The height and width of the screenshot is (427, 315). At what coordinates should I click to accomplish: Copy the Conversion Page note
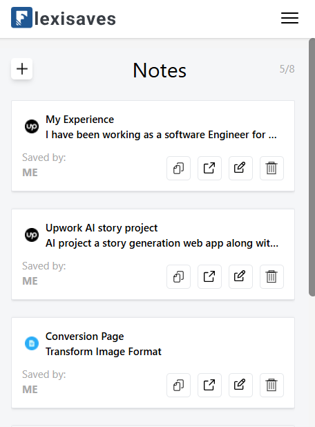(179, 385)
